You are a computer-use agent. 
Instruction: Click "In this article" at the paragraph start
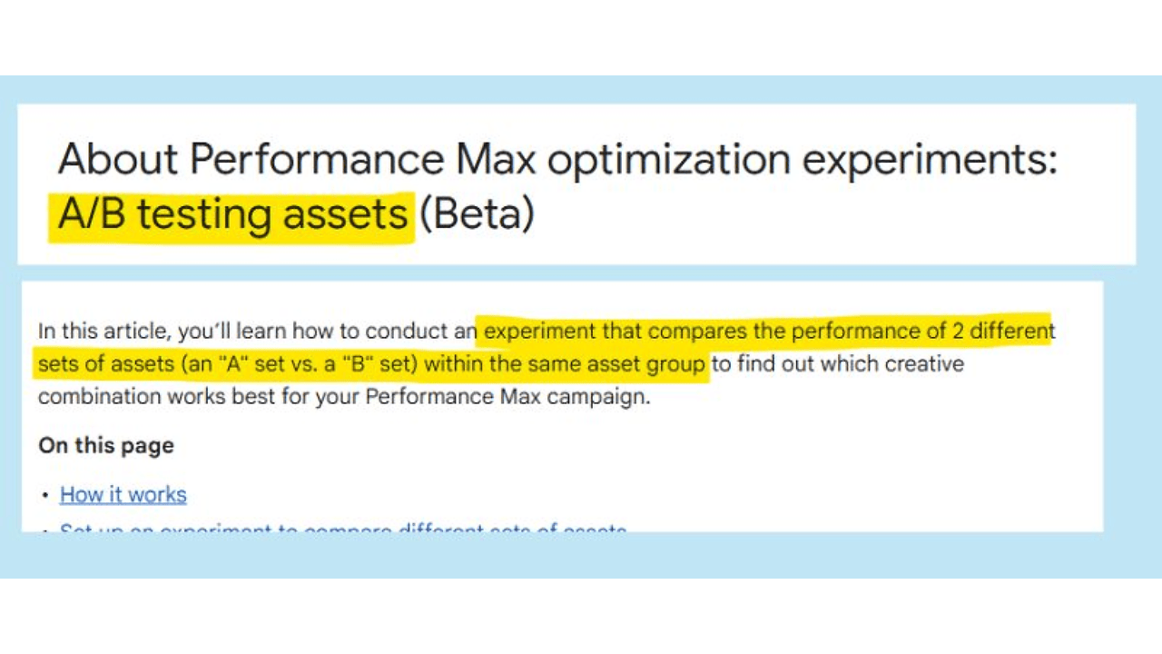102,332
